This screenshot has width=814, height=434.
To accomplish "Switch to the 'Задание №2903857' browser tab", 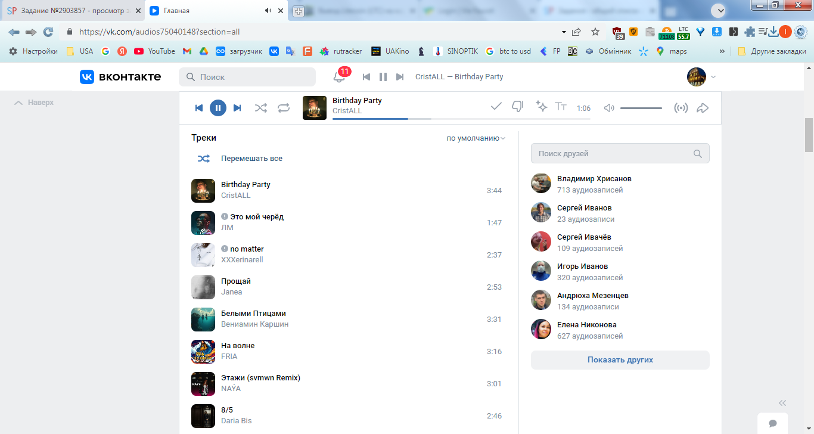I will 73,11.
